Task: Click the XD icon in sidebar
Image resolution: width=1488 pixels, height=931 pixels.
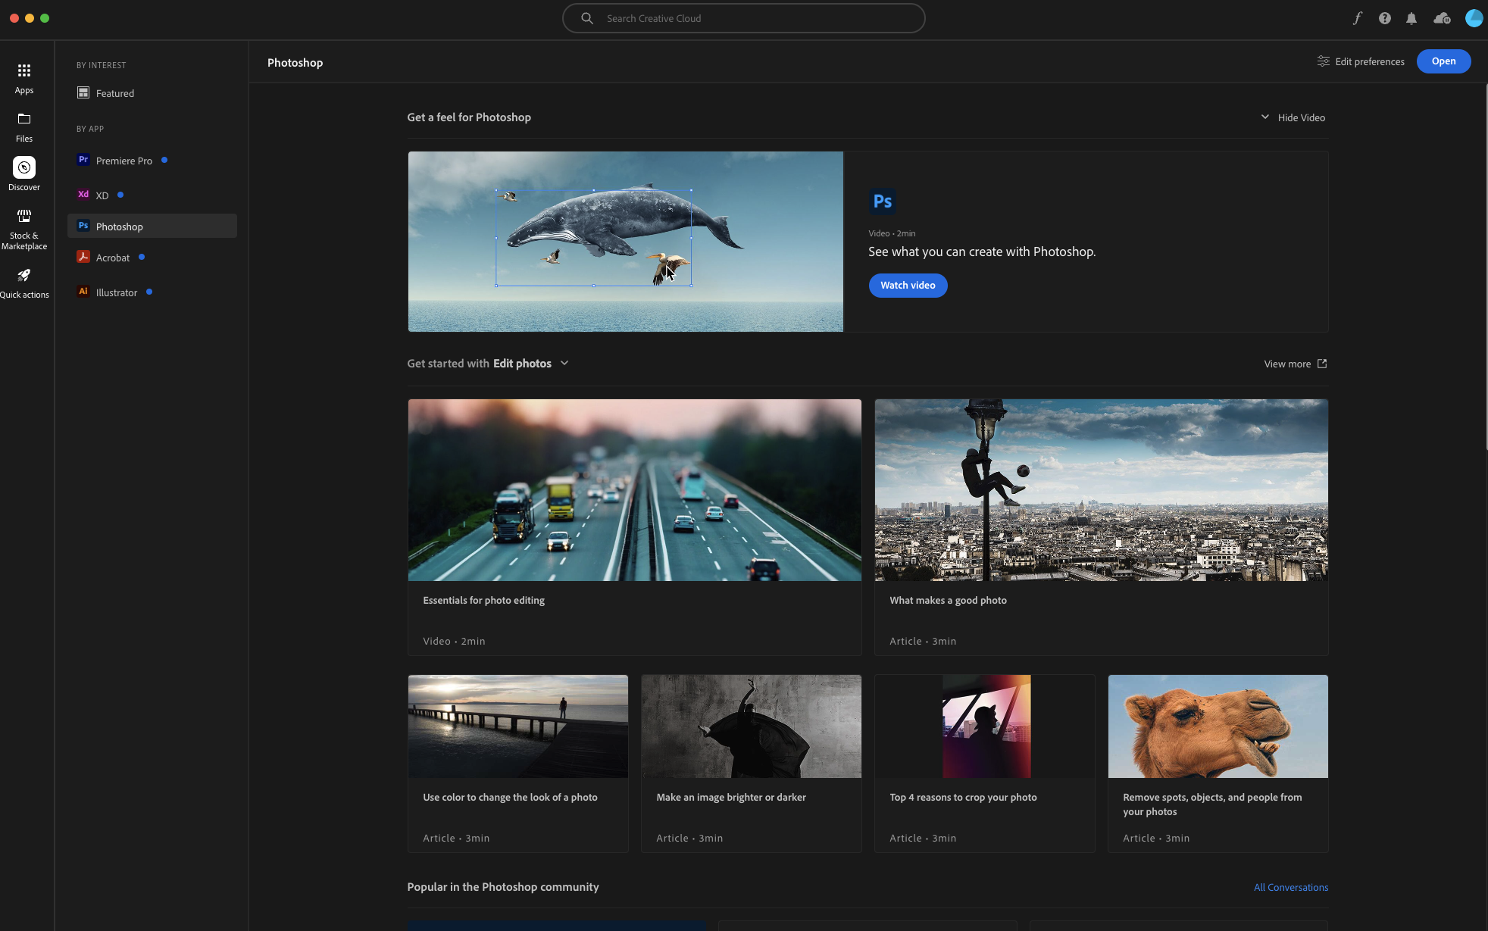Action: point(83,193)
